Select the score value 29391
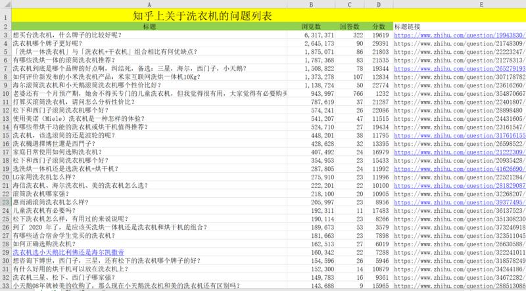The width and height of the screenshot is (526, 291). click(x=379, y=43)
